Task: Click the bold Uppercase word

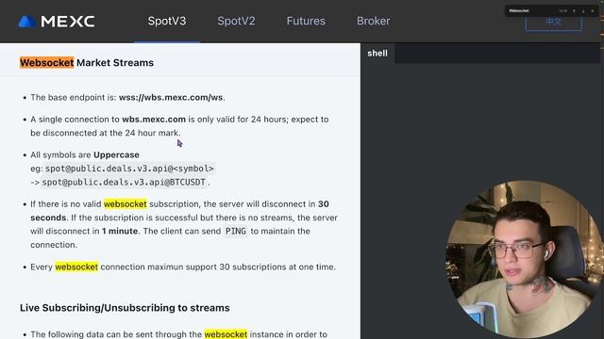Action: tap(116, 154)
